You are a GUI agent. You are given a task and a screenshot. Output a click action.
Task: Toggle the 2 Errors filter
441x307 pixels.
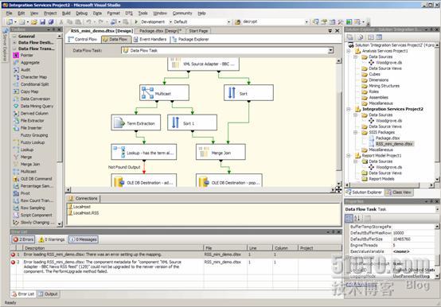point(23,239)
